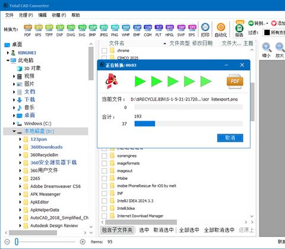Expand the 123pan folder node
Screen dimensions: 285x249
[x=20, y=139]
